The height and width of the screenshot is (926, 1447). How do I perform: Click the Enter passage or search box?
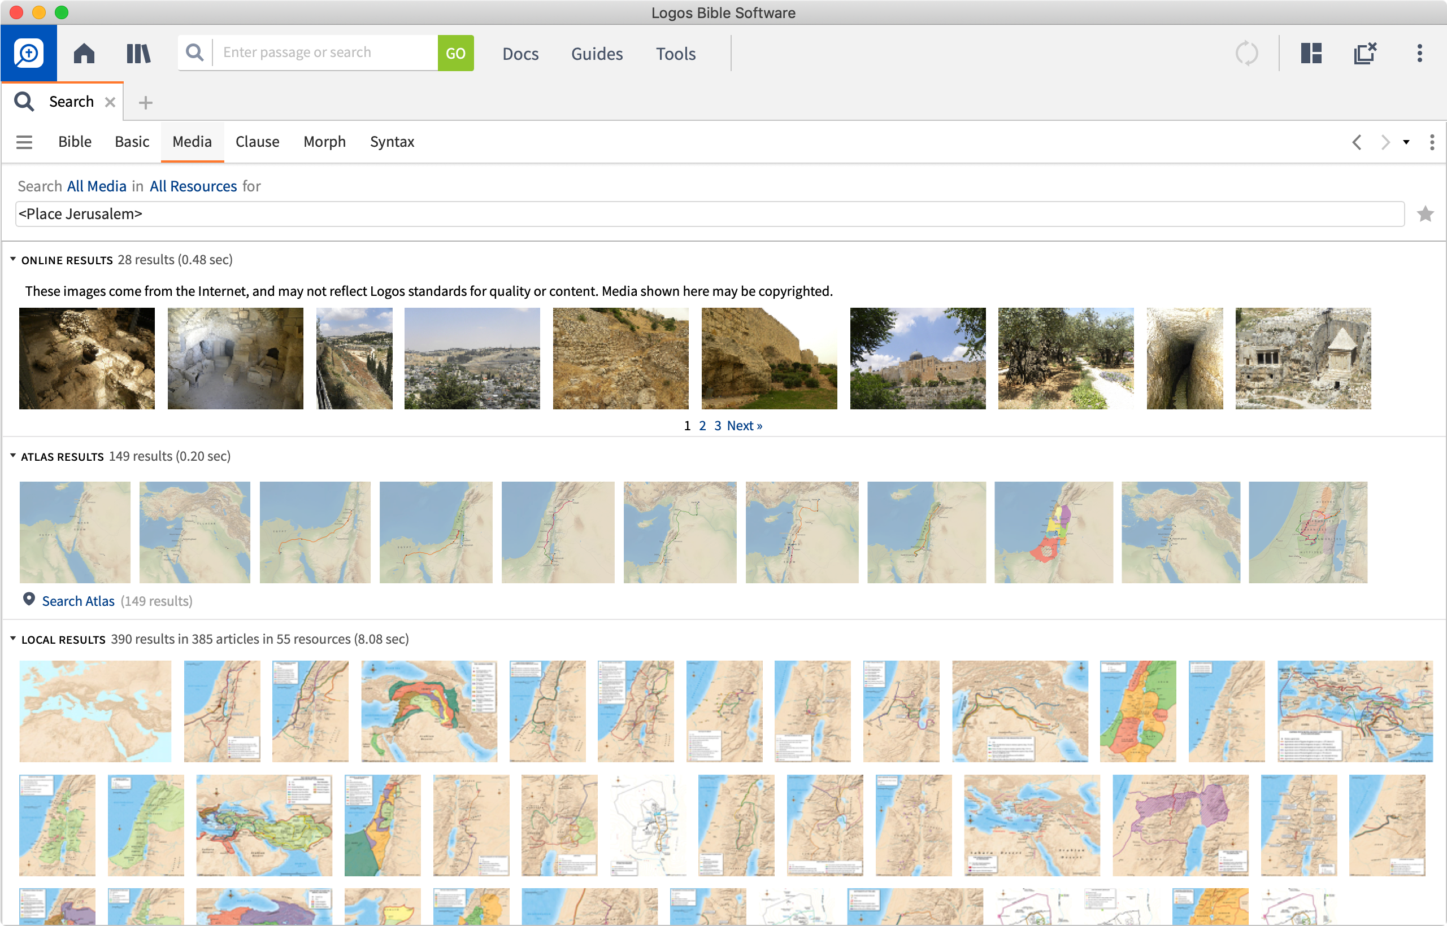coord(325,53)
